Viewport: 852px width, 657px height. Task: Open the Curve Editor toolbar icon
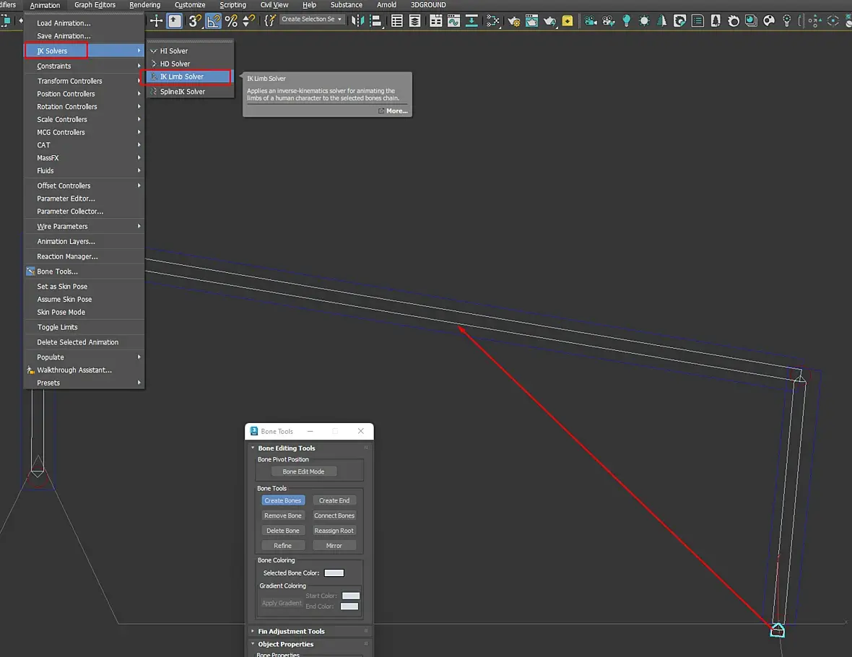coord(453,21)
